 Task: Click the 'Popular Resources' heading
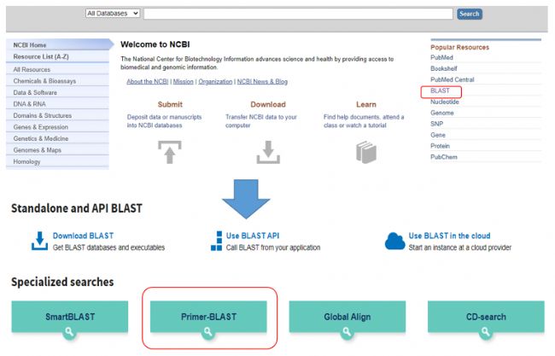(459, 47)
